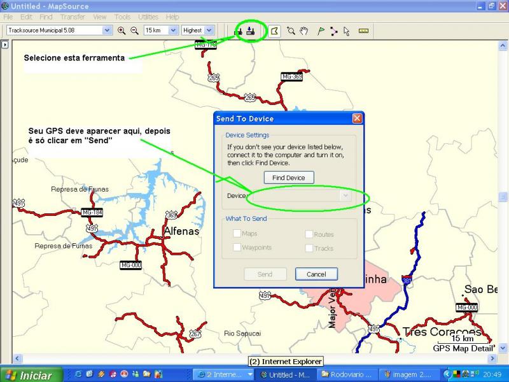Expand the left side panel arrow
Viewport: 509px width, 382px height.
5,44
